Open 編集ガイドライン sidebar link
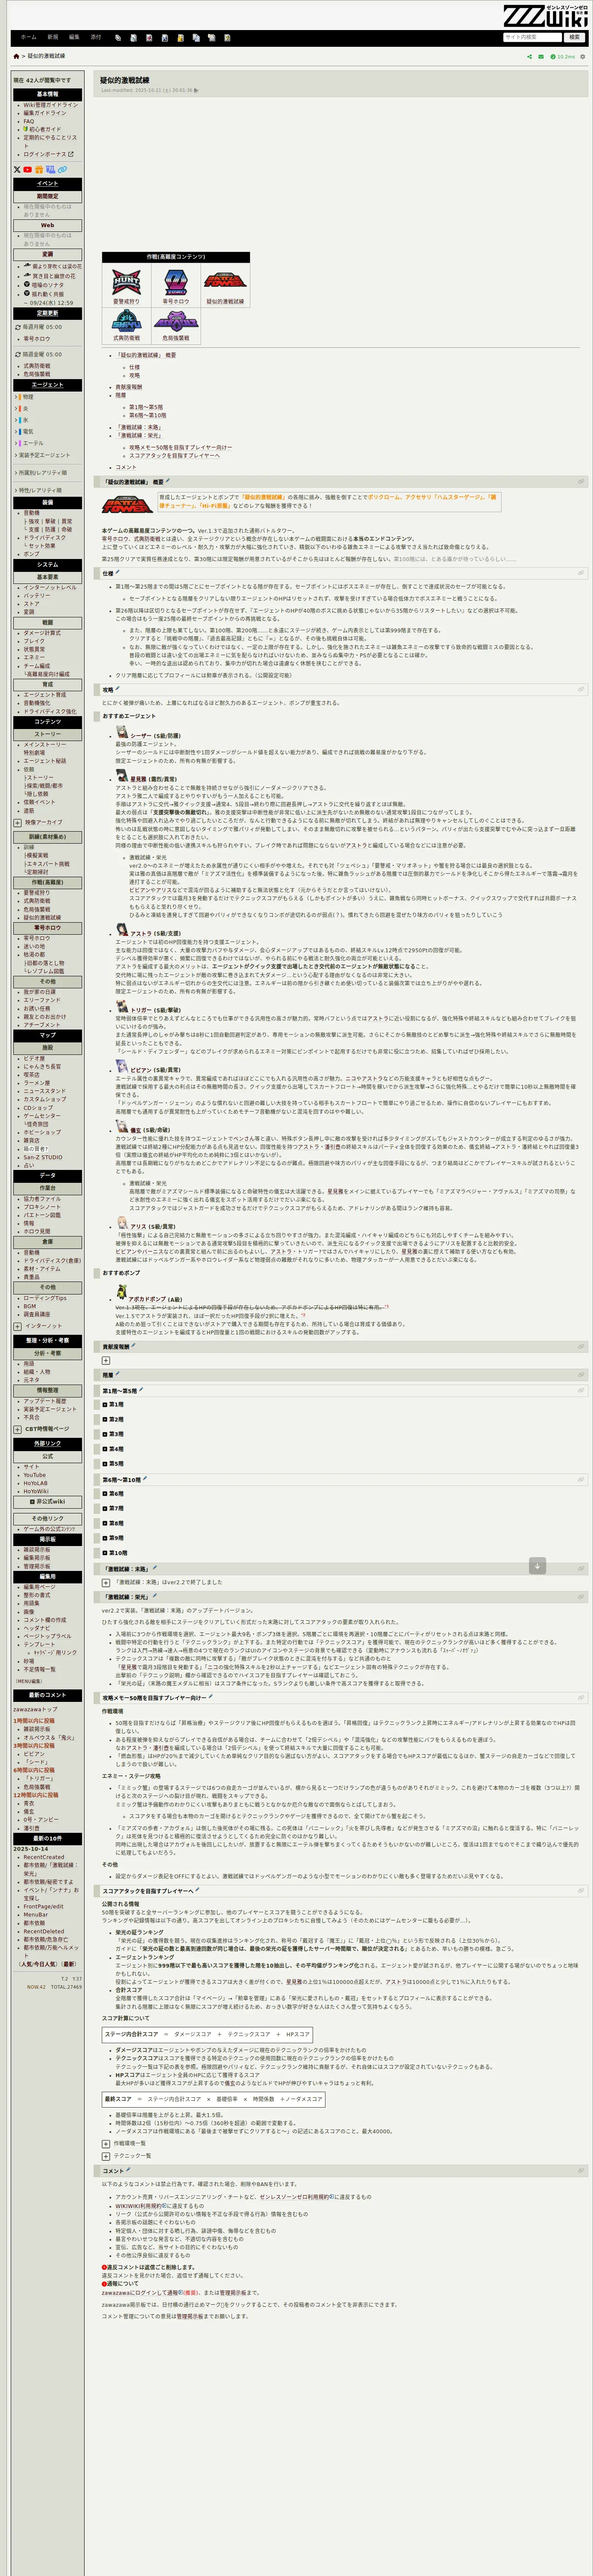The width and height of the screenshot is (593, 2576). pos(45,113)
